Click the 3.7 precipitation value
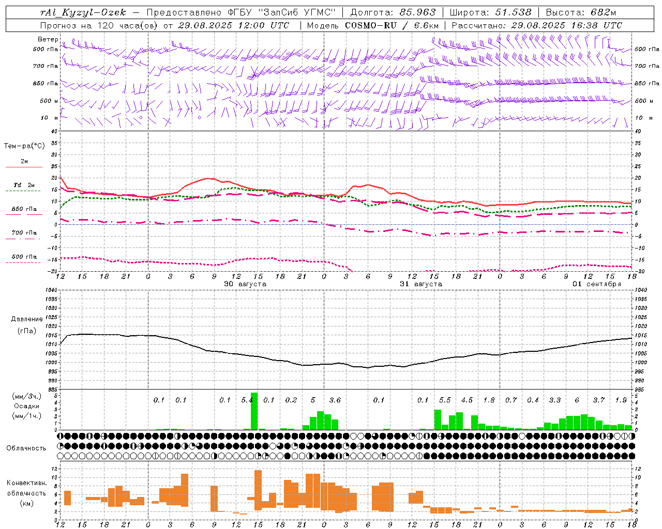662x529 pixels. point(599,400)
